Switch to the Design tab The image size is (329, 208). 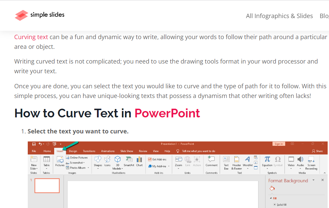[x=73, y=151]
